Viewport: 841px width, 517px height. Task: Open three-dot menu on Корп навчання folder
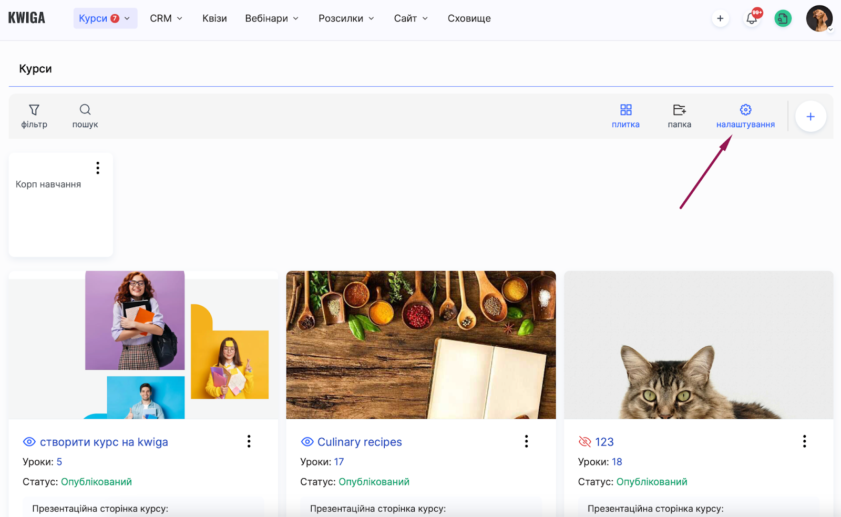tap(98, 168)
